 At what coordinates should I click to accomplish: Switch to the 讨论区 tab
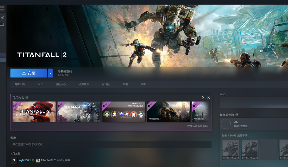click(106, 84)
